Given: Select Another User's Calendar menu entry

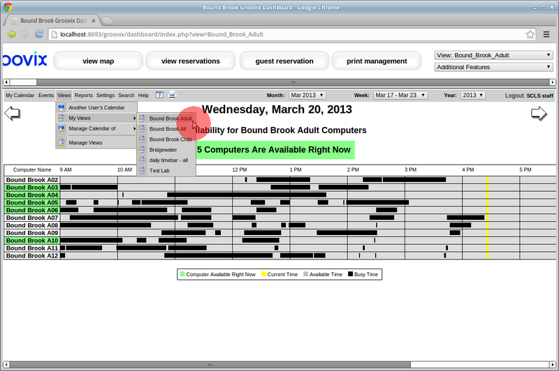Looking at the screenshot, I should pyautogui.click(x=96, y=107).
